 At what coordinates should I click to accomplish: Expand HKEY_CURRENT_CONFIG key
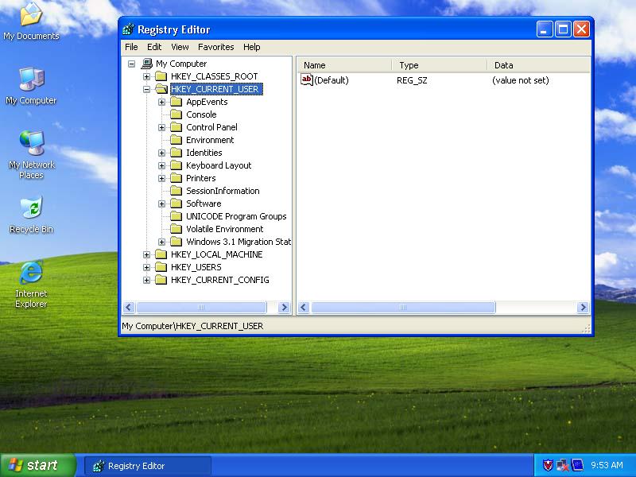click(146, 281)
